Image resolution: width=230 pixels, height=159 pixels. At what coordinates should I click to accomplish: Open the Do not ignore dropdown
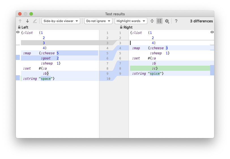pyautogui.click(x=98, y=21)
